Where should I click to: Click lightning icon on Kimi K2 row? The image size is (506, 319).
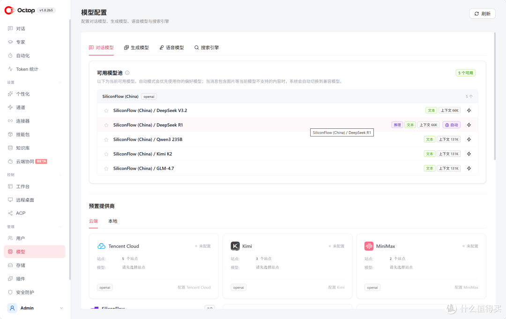[469, 154]
